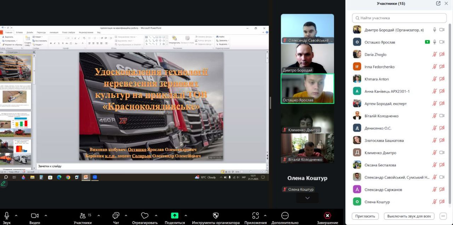
Task: Select participant Остащко Ярослав in list
Action: (x=380, y=42)
